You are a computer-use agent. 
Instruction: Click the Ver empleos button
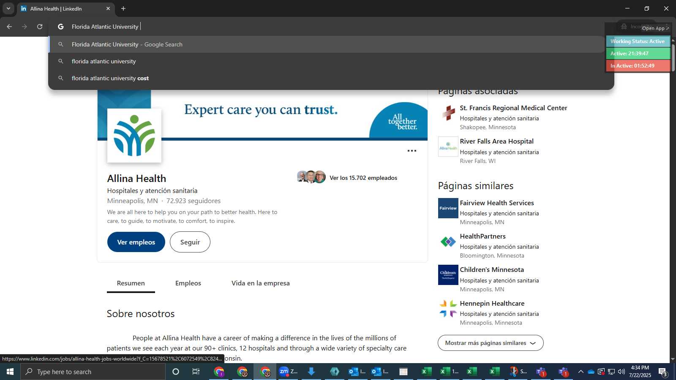[136, 242]
